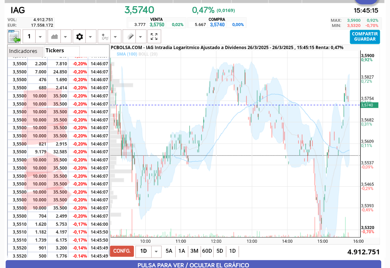Select the area chart type icon
This screenshot has width=390, height=268.
click(x=53, y=36)
